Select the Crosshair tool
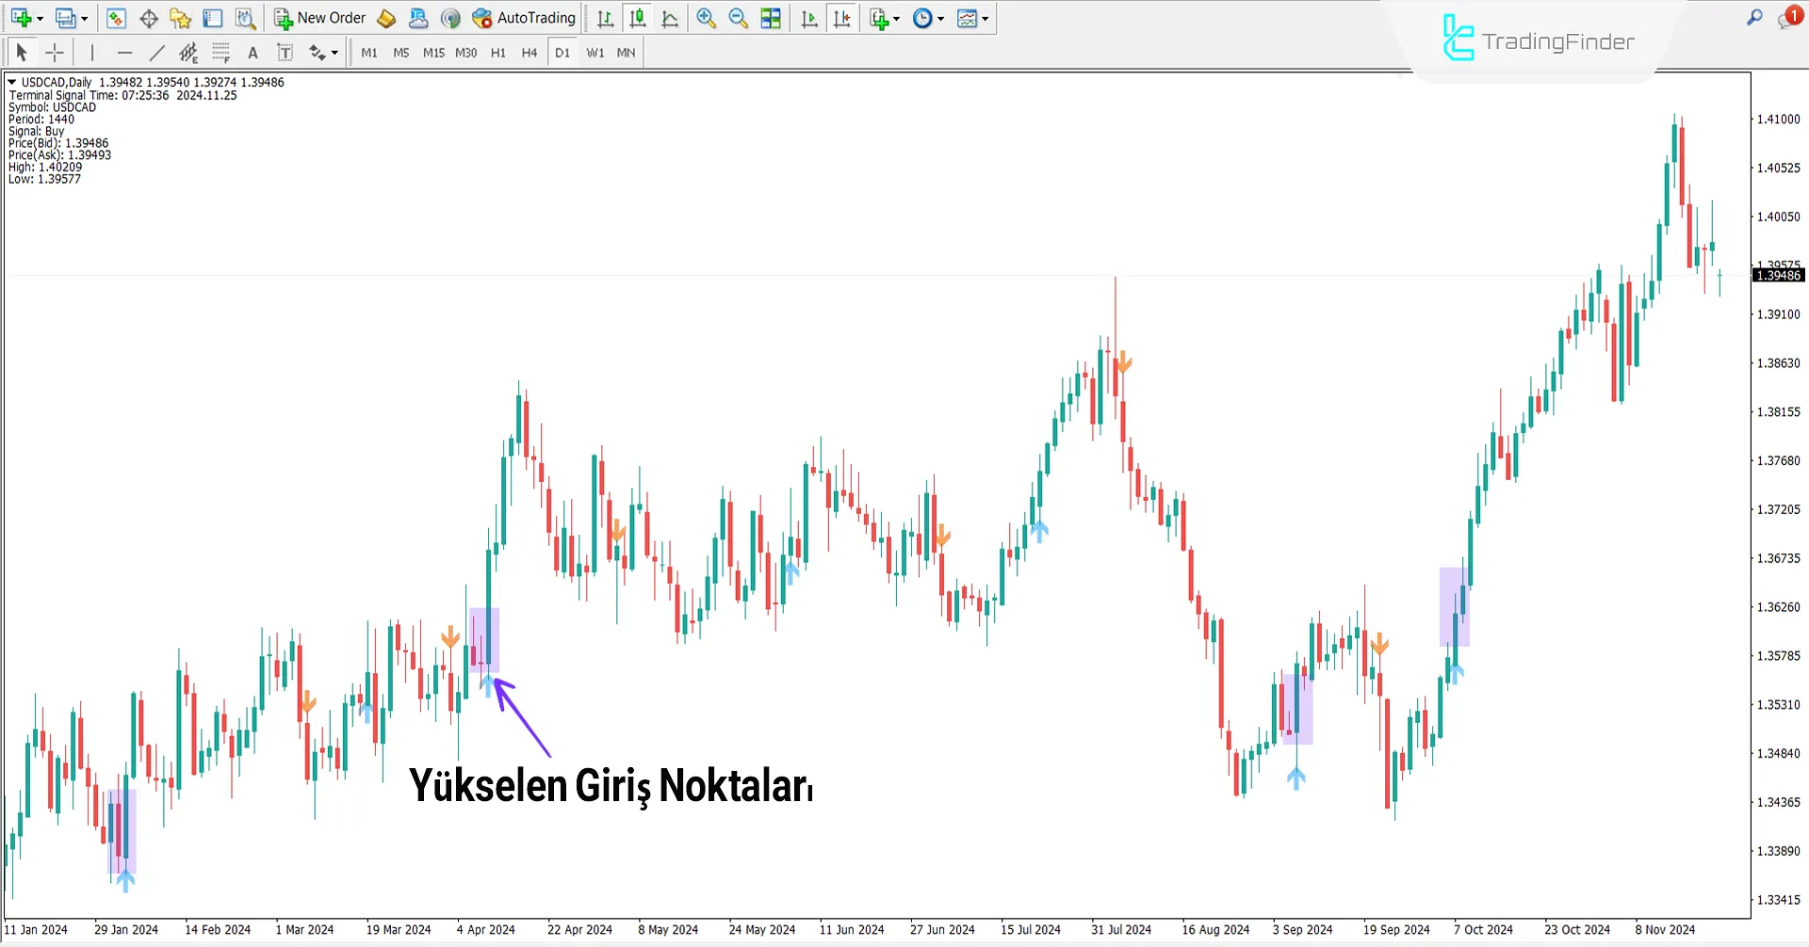Screen dimensions: 1809x947 click(x=55, y=53)
